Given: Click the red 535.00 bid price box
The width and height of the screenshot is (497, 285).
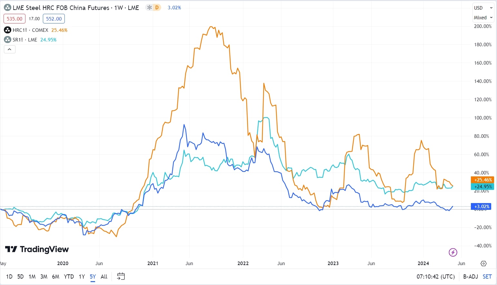Looking at the screenshot, I should point(14,19).
